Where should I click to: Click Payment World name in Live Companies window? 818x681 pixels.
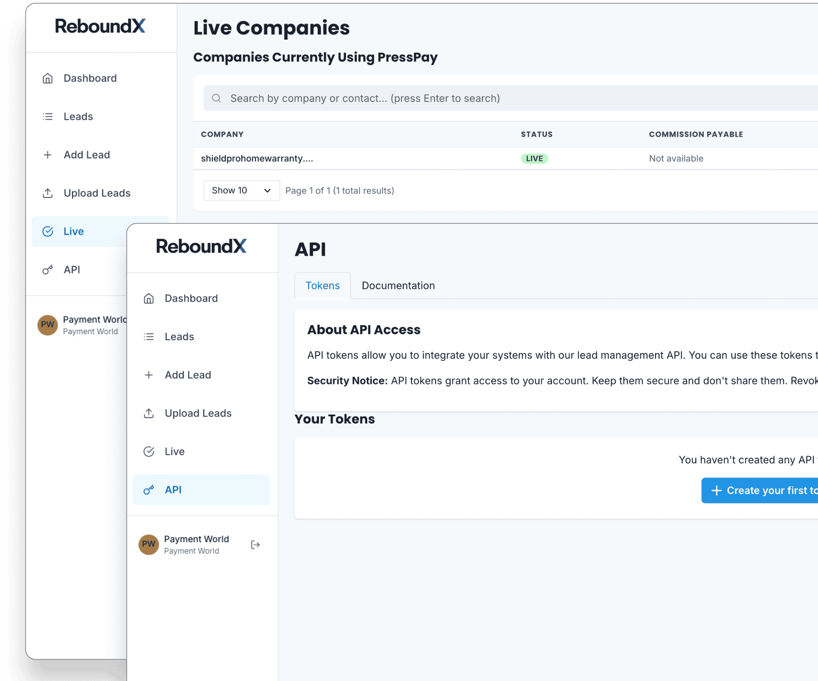pyautogui.click(x=95, y=319)
